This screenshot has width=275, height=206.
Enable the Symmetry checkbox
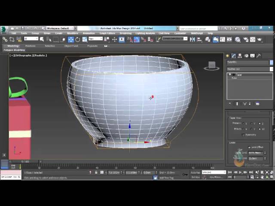[x=243, y=135]
